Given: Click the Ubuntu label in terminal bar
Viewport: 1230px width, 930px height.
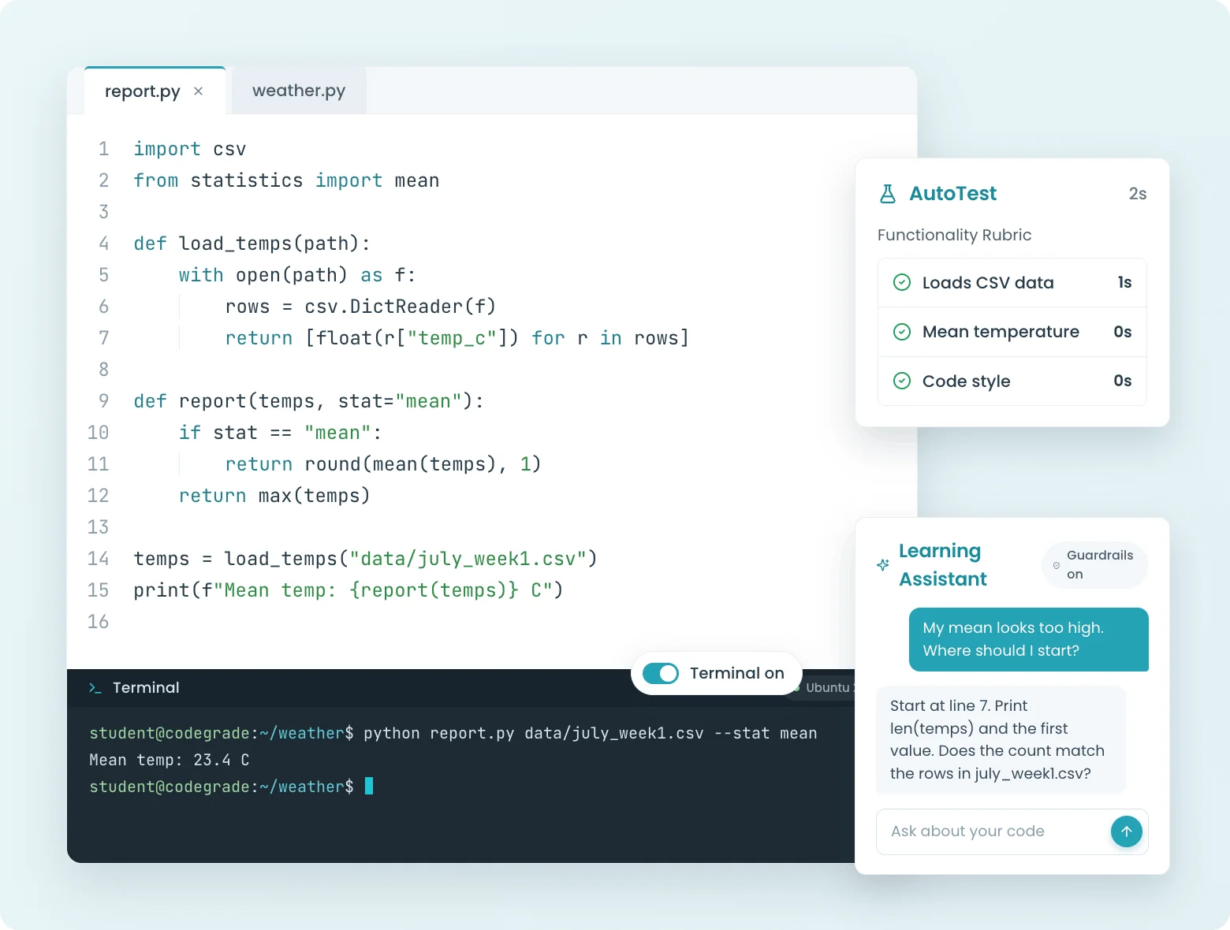Looking at the screenshot, I should click(829, 688).
